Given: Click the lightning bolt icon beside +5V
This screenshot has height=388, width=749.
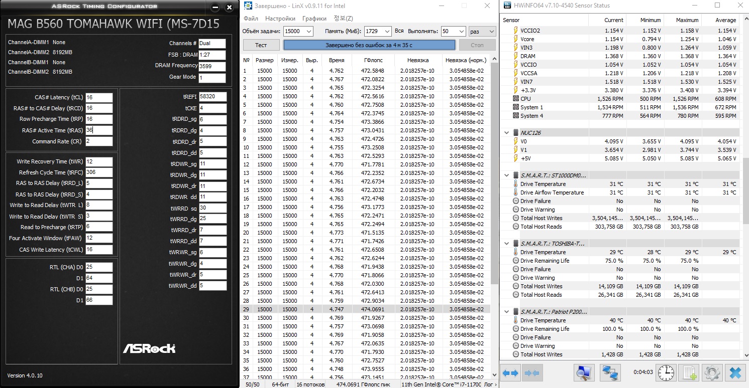Looking at the screenshot, I should [515, 158].
